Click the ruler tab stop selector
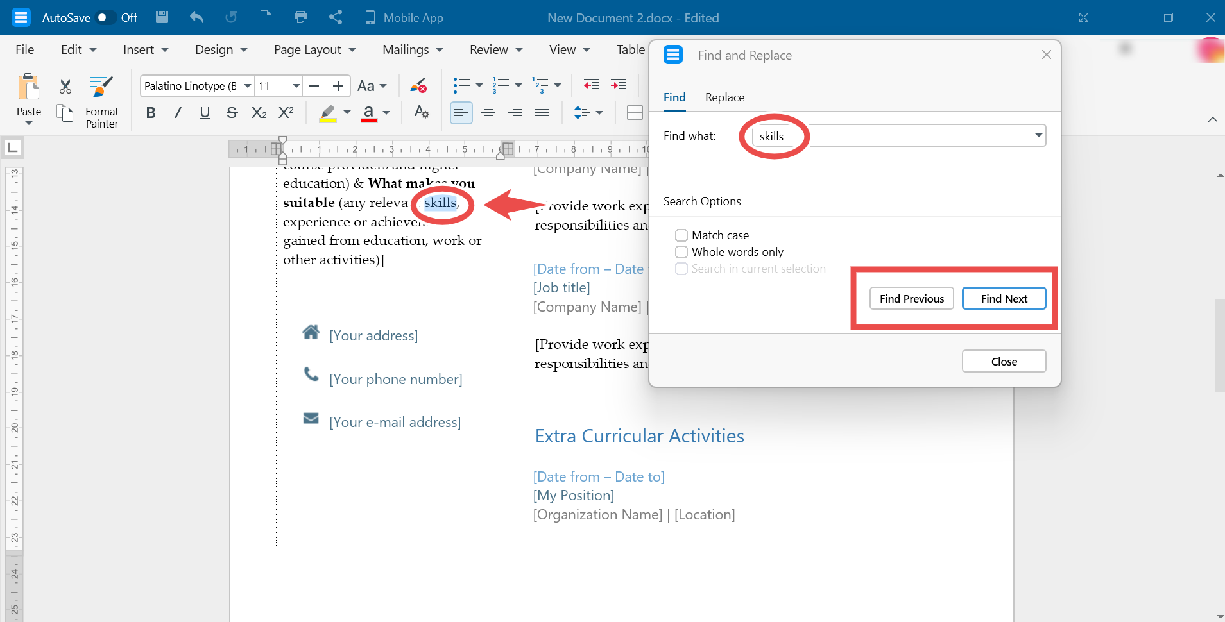This screenshot has height=622, width=1225. pos(12,148)
